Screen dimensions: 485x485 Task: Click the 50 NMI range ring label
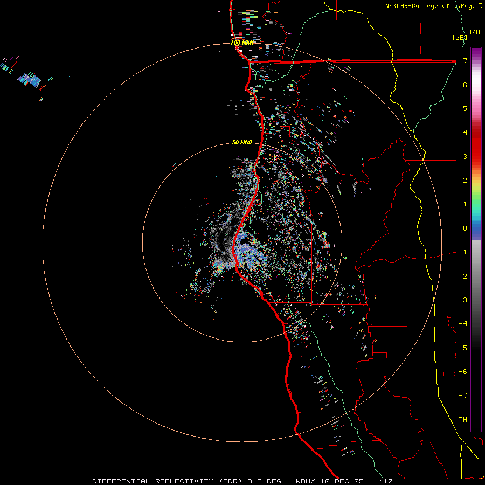242,142
